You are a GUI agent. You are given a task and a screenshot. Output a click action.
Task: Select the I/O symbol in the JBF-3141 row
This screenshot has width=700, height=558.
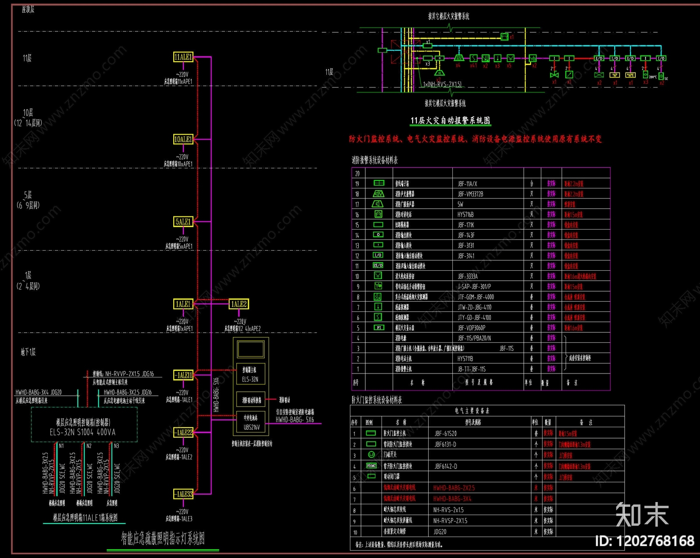pos(378,255)
